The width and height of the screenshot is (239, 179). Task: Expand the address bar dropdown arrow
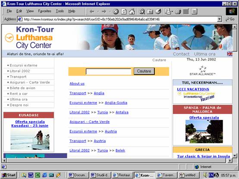pyautogui.click(x=219, y=19)
